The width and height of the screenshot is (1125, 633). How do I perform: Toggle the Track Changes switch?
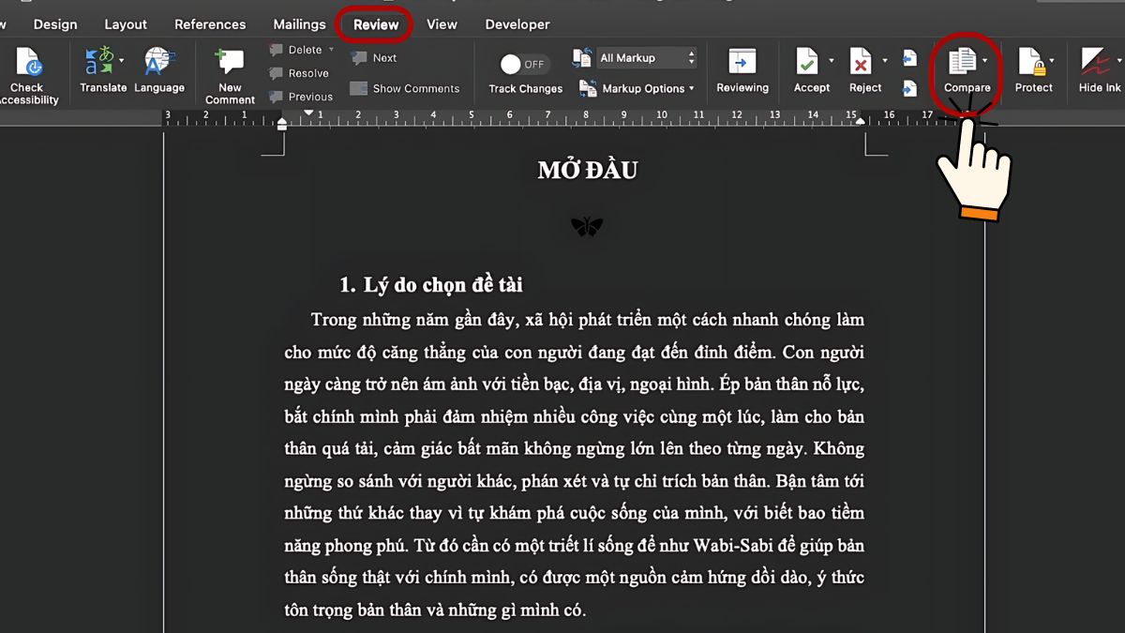tap(523, 64)
